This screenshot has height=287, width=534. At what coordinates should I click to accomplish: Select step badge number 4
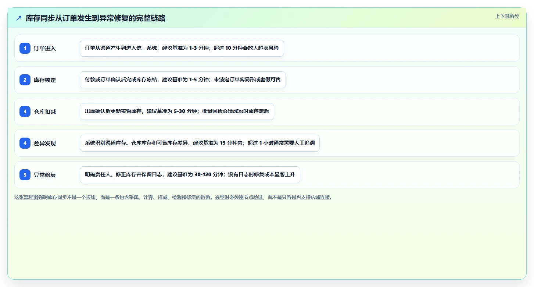tap(25, 143)
